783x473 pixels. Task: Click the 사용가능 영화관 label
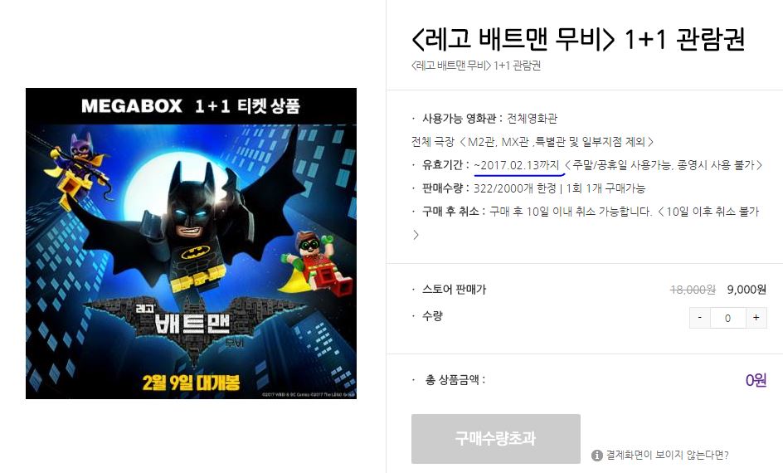click(x=460, y=119)
